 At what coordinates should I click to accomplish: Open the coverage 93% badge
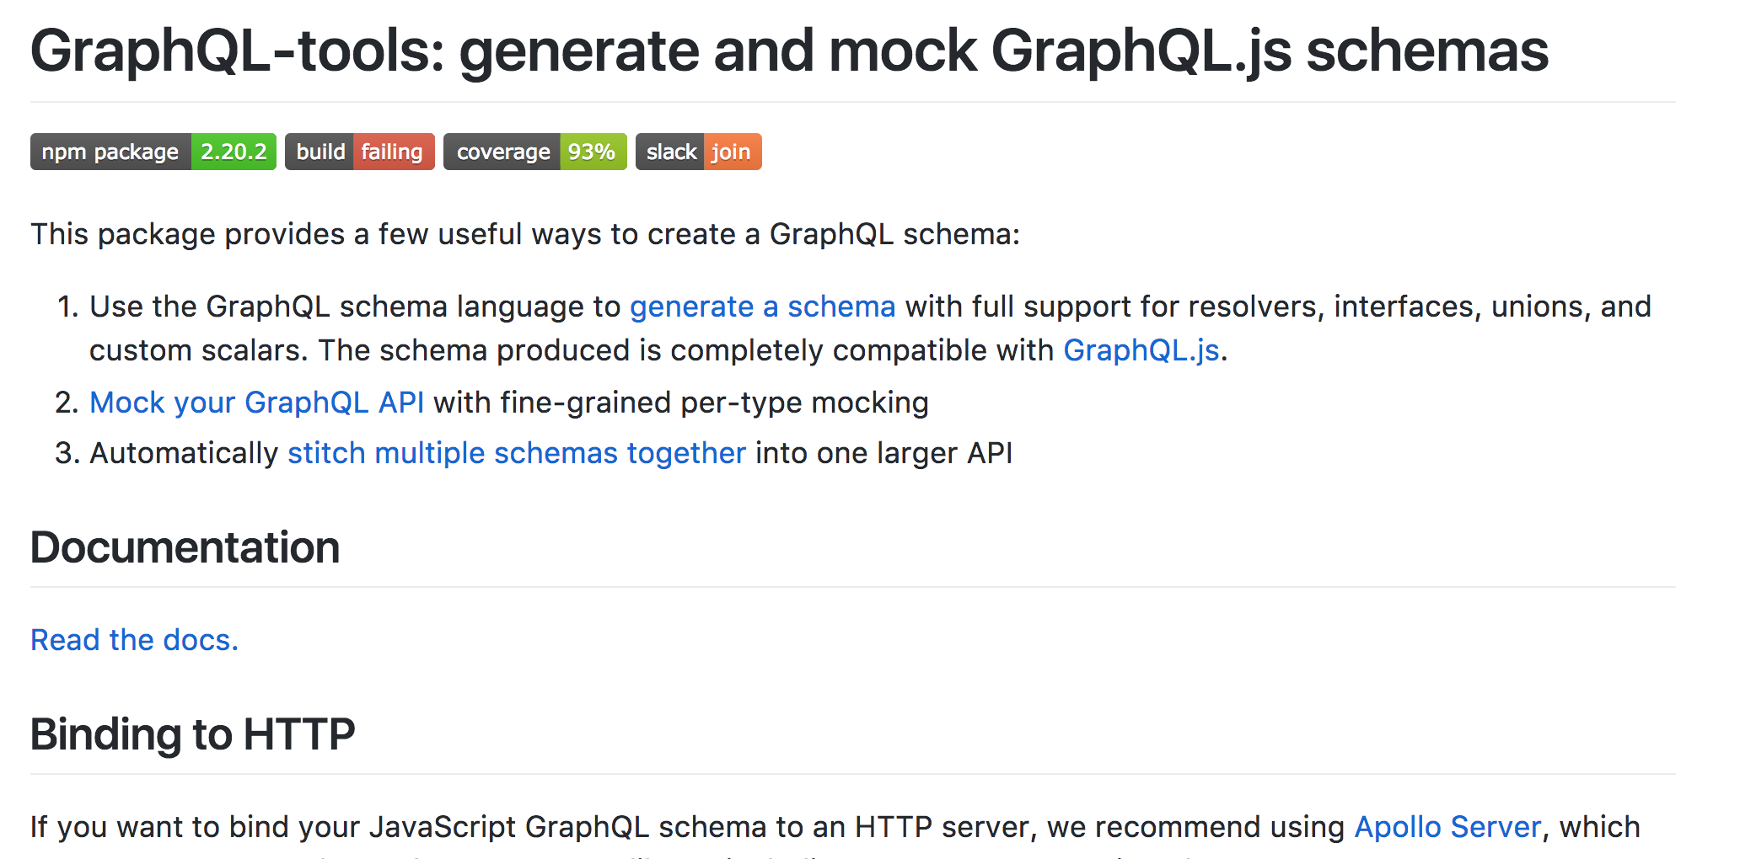click(535, 152)
